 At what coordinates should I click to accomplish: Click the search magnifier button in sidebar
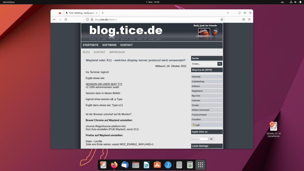point(220,64)
